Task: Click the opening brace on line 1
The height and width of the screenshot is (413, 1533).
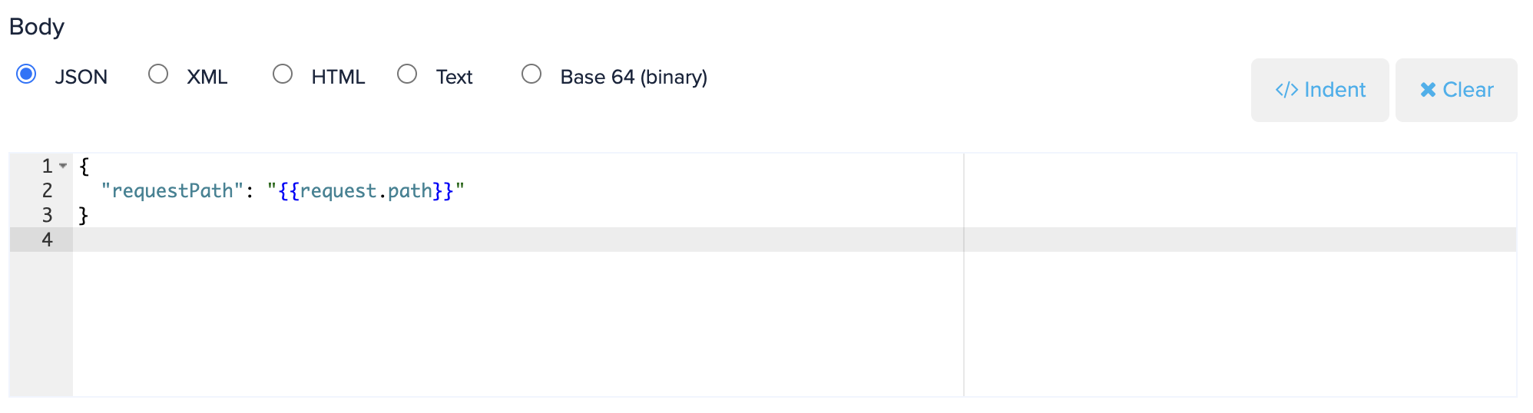Action: [x=84, y=166]
